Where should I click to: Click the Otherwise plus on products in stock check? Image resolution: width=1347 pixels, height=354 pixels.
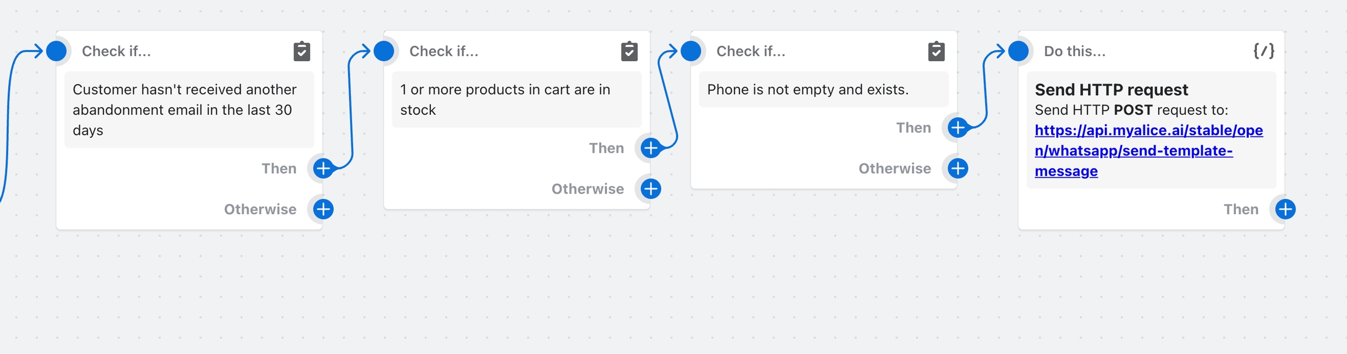click(651, 189)
